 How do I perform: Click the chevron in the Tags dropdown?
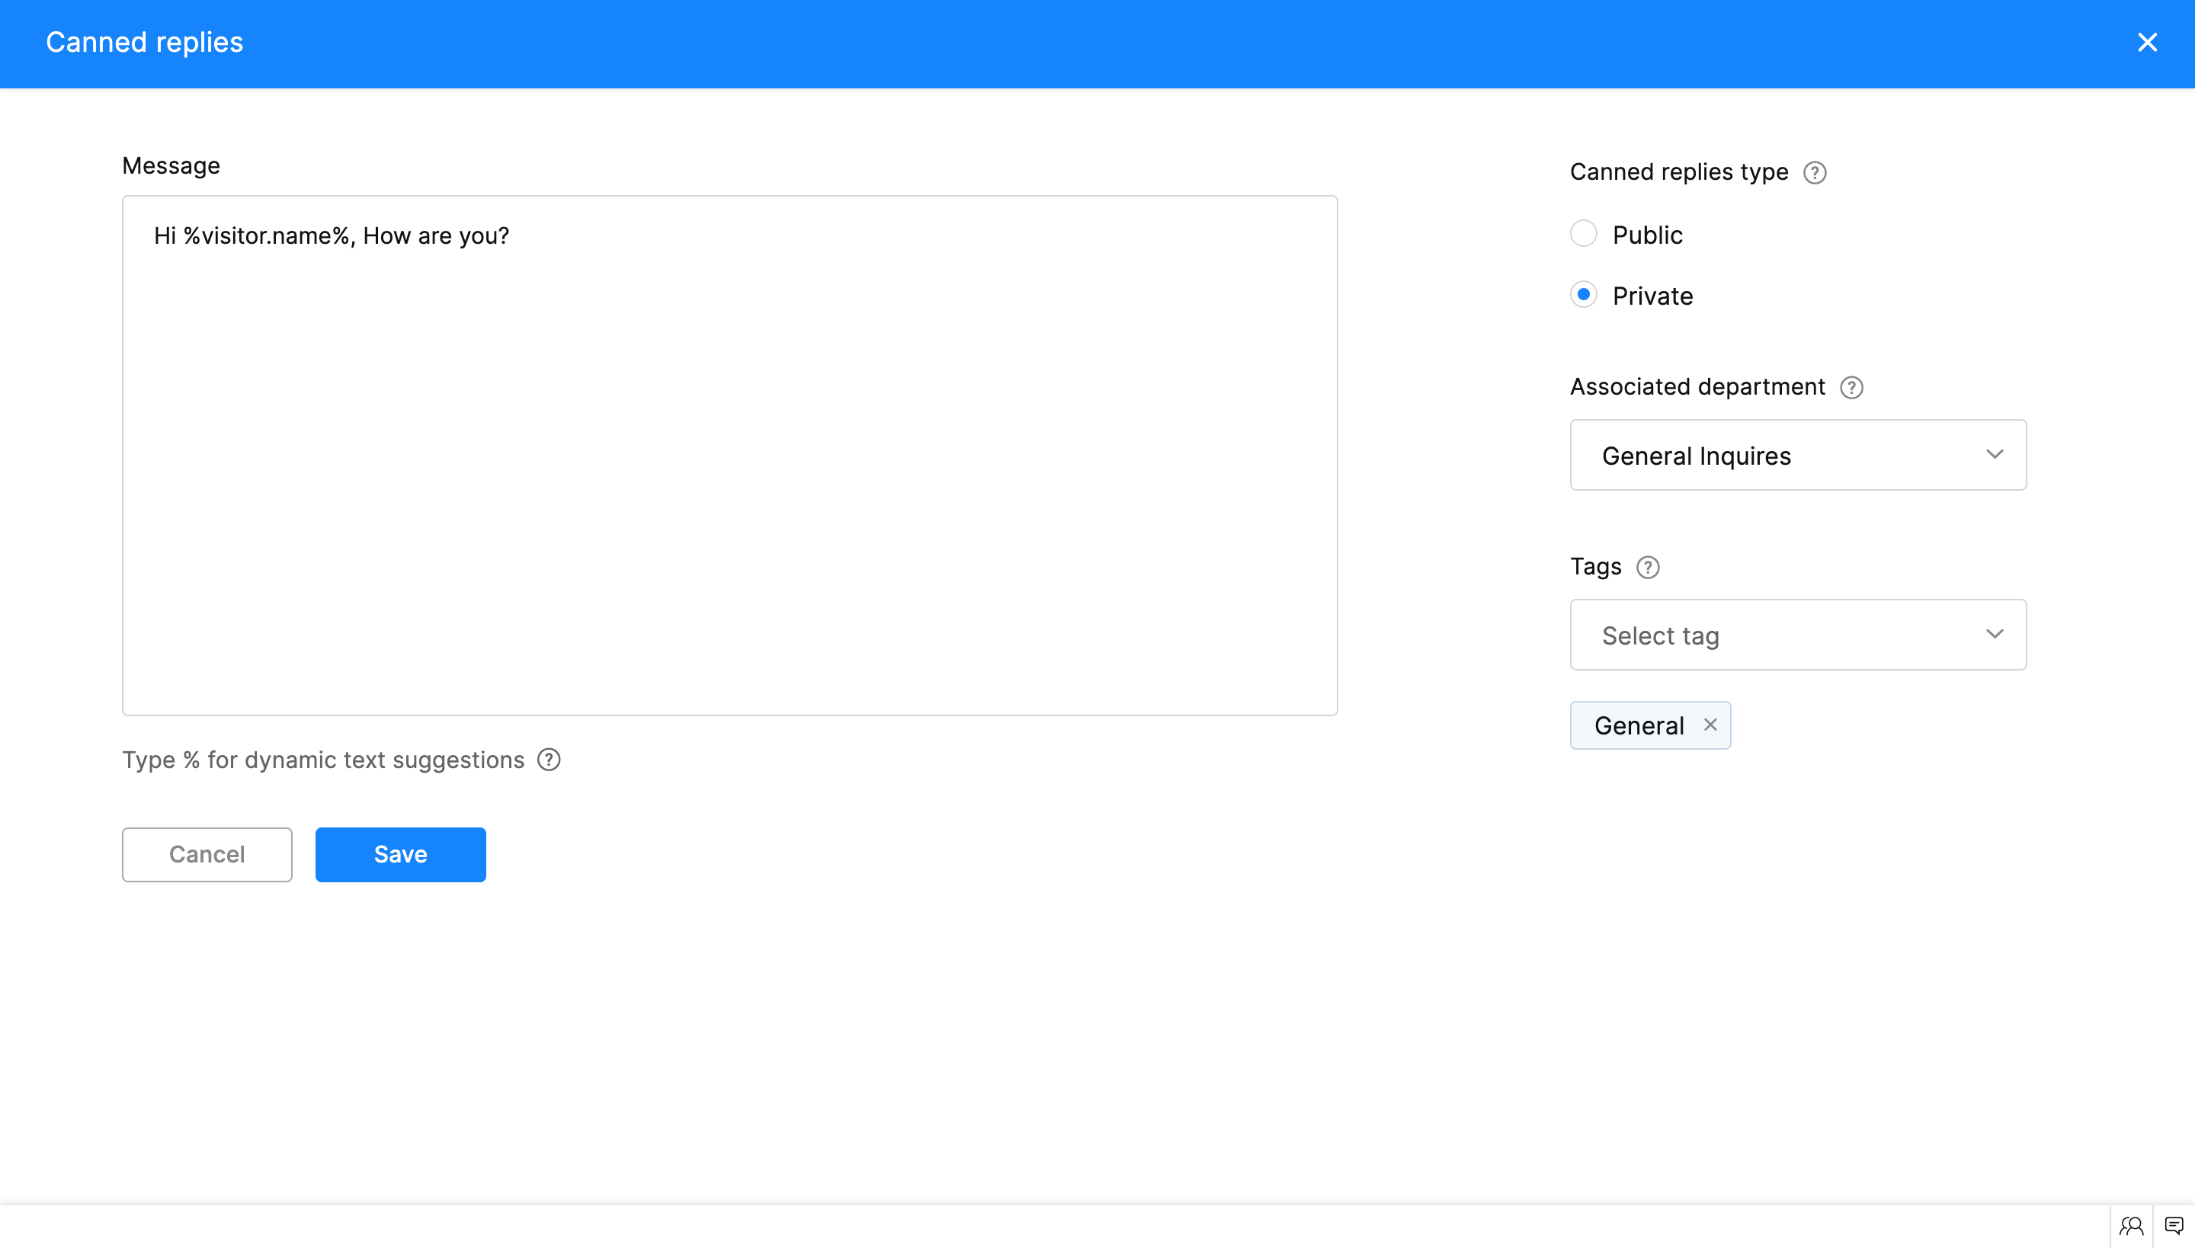coord(1995,634)
